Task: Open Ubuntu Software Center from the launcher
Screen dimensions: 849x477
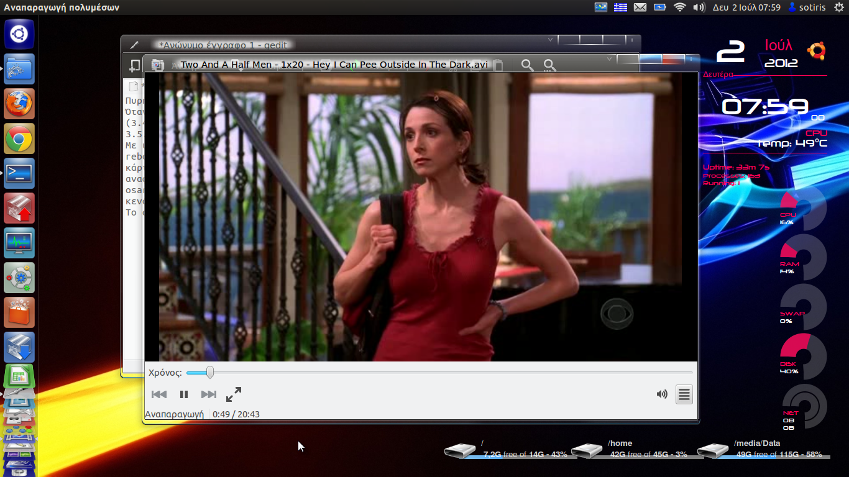Action: [19, 312]
